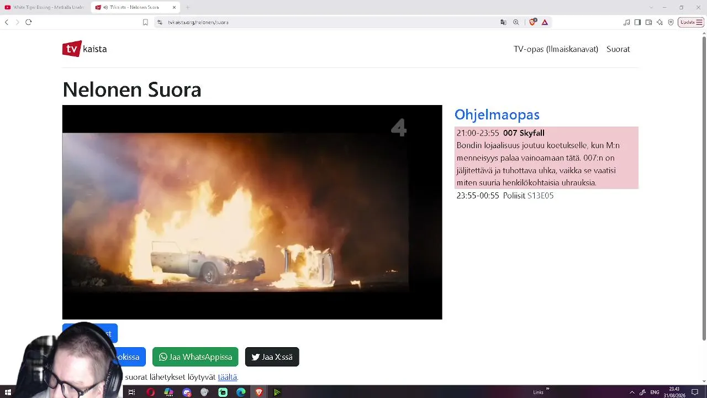The image size is (707, 398).
Task: Toggle the browser sidebar panel
Action: pos(637,22)
